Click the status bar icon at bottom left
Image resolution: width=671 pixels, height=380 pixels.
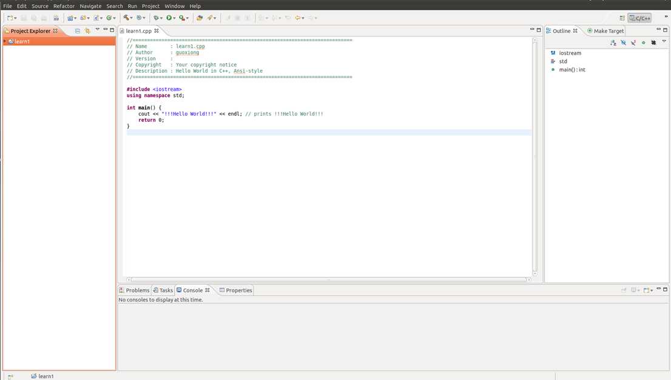(10, 376)
